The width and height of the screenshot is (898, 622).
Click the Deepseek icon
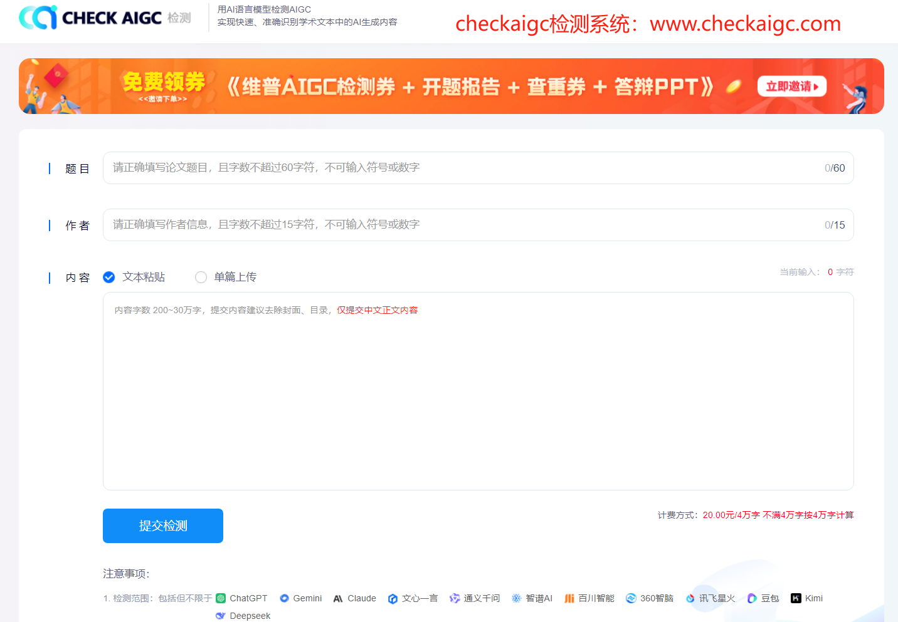(221, 616)
